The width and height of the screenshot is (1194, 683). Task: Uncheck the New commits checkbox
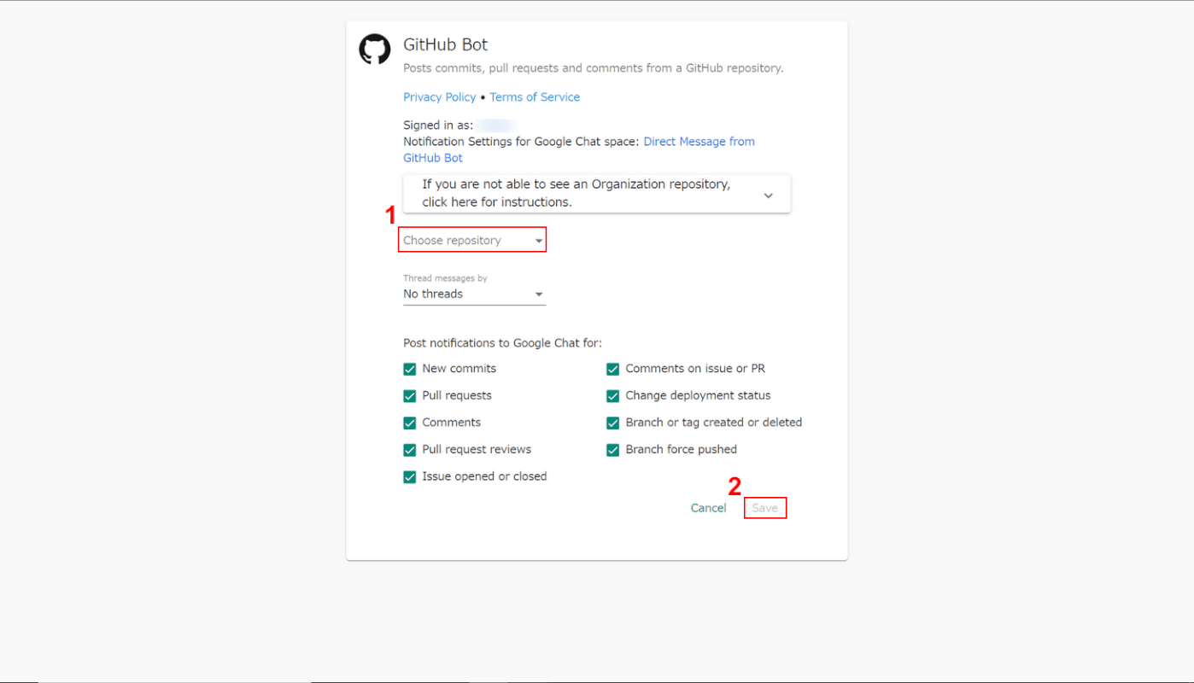(x=410, y=369)
